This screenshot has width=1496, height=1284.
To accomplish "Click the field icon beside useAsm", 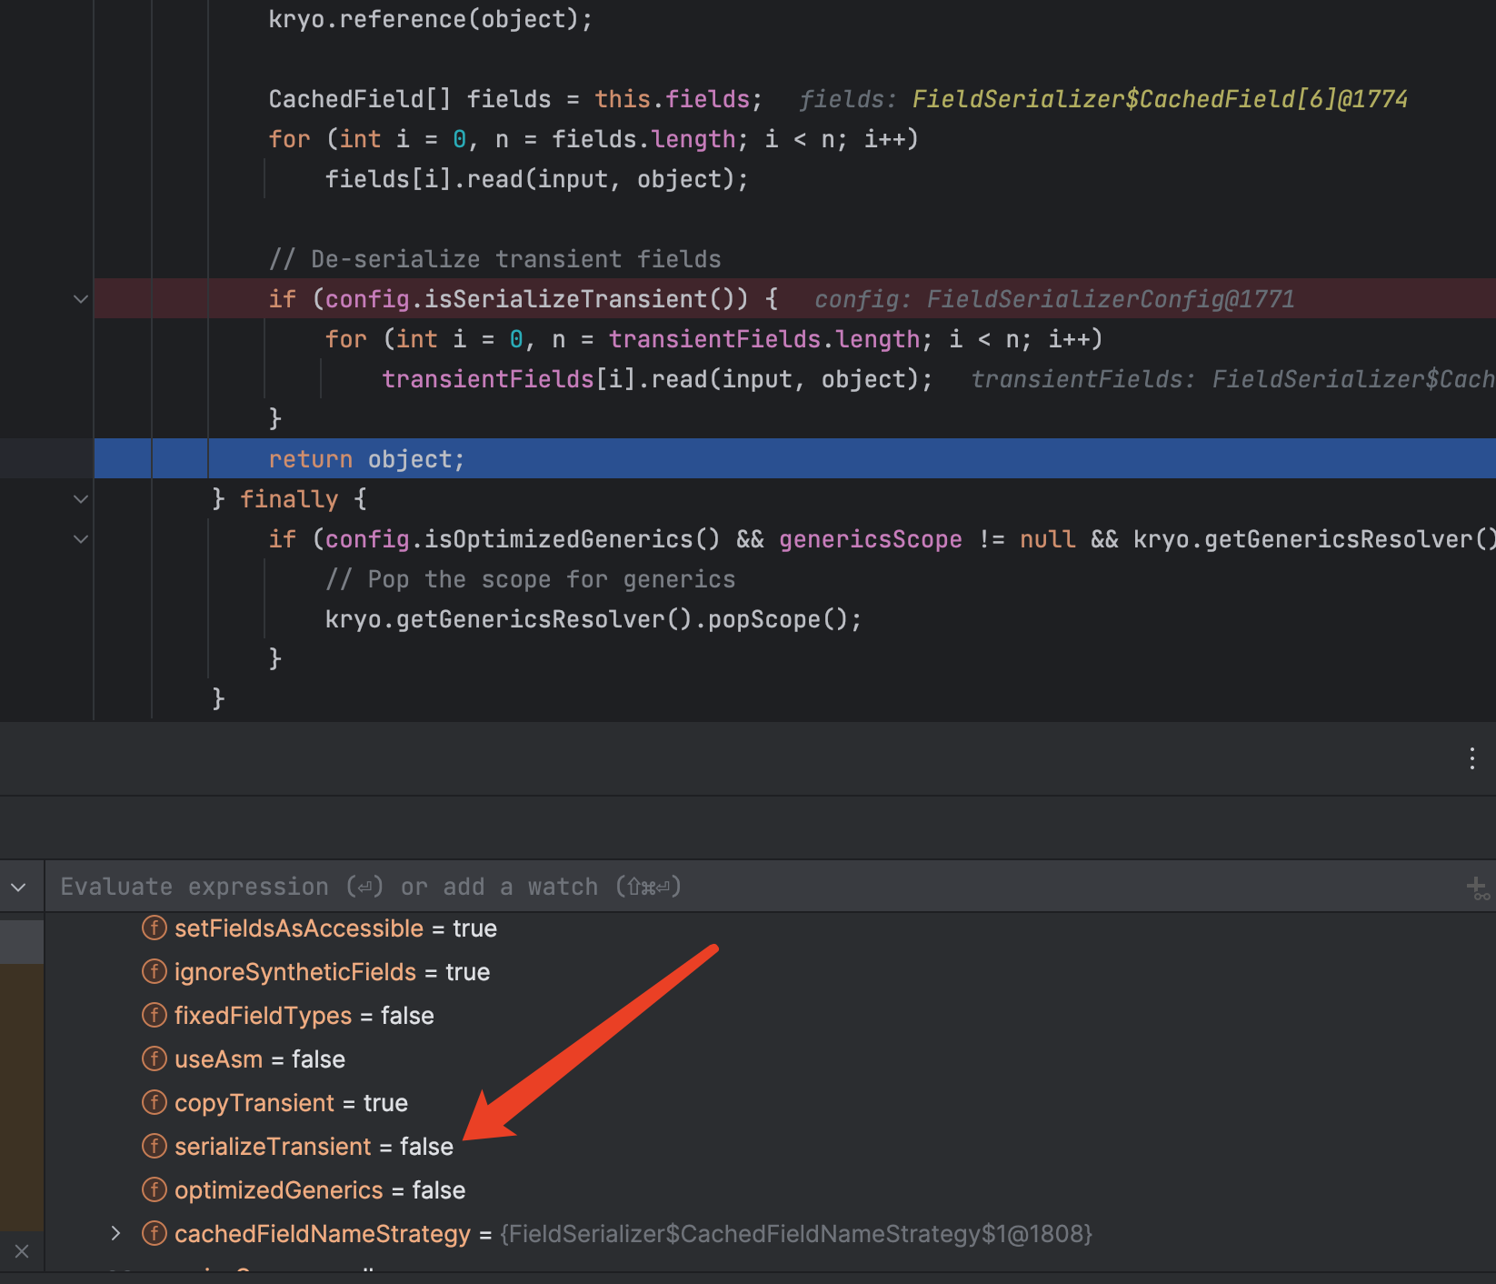I will point(155,1058).
